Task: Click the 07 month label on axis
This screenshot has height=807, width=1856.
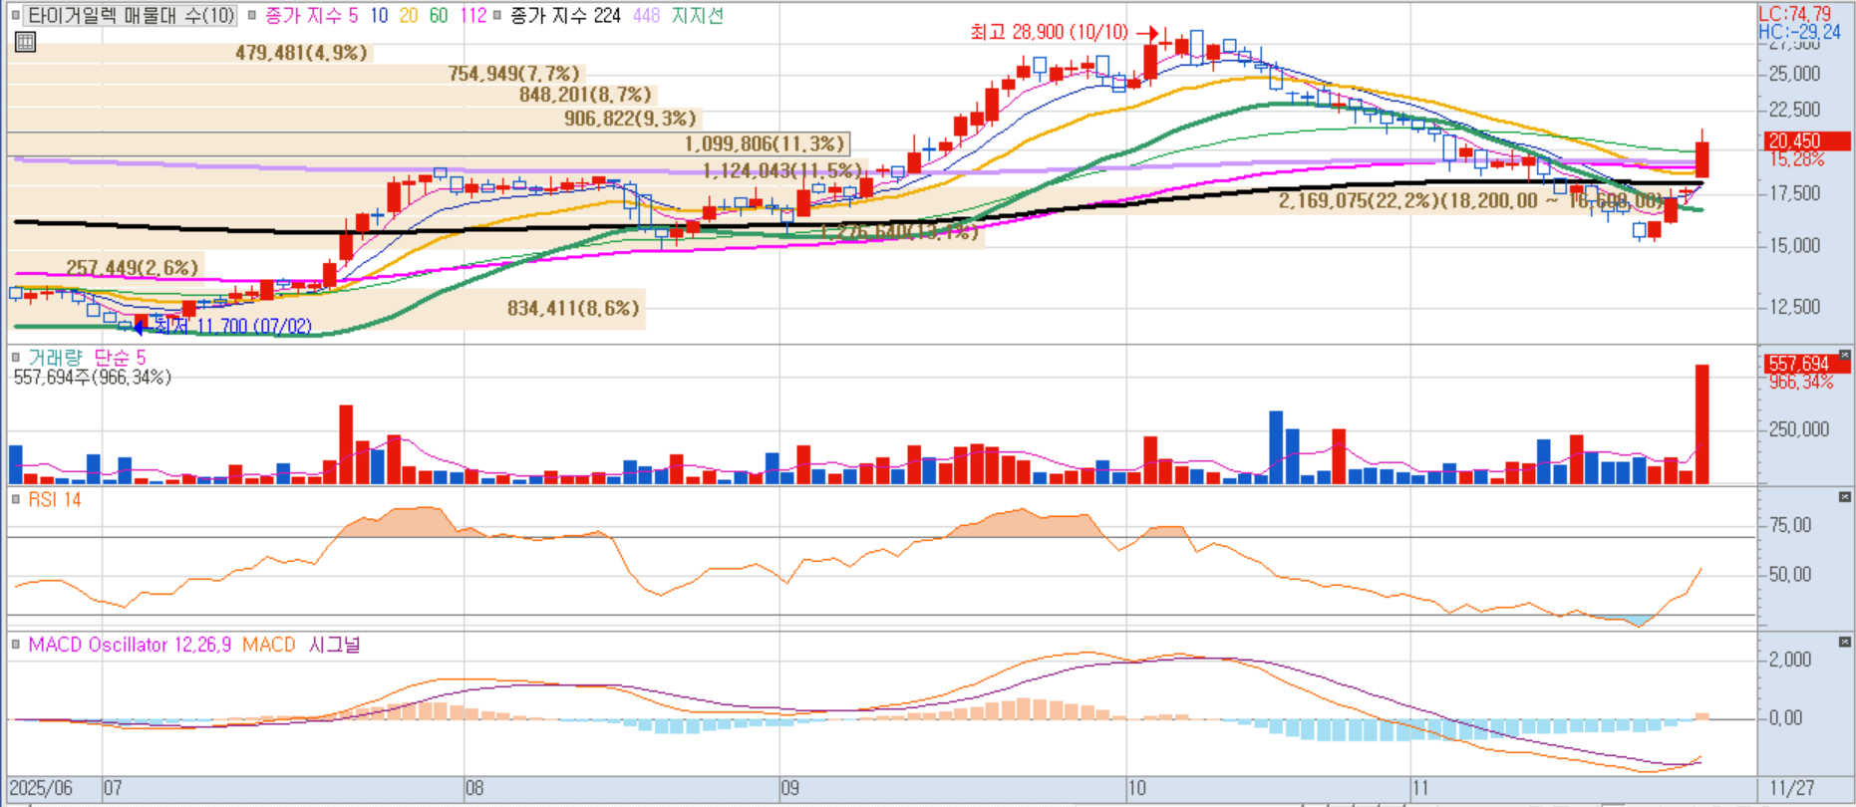Action: point(113,788)
